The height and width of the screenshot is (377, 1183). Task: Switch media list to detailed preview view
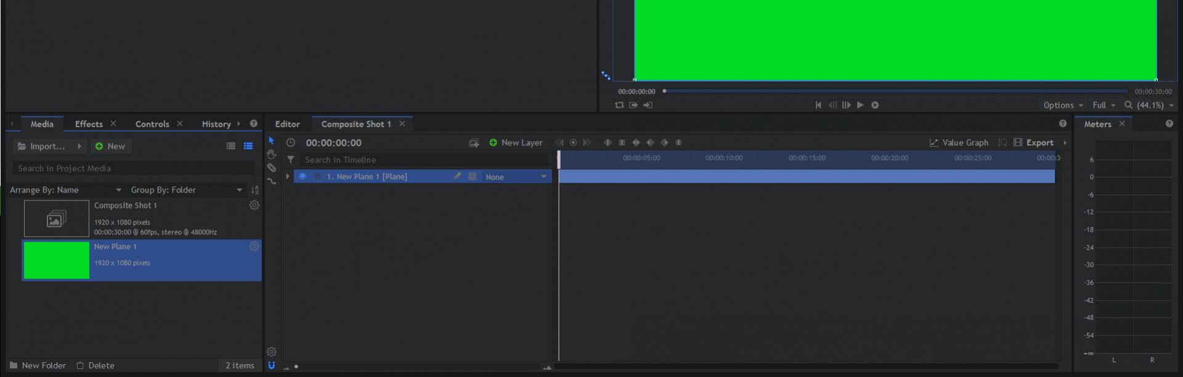pos(248,146)
